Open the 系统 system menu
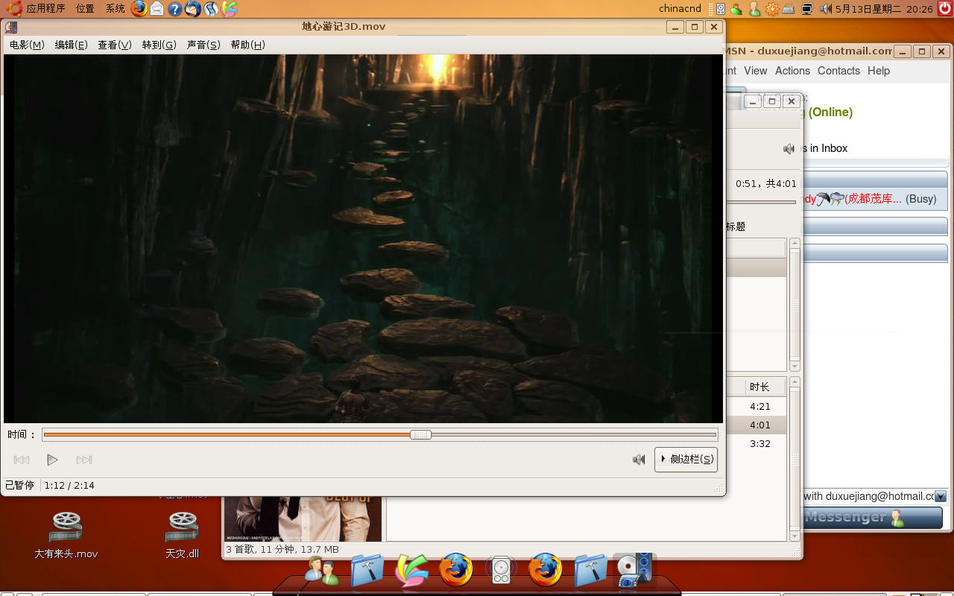This screenshot has height=596, width=954. click(115, 9)
